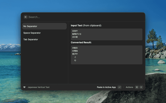Click the K shortcut key icon
Image resolution: width=166 pixels, height=103 pixels.
[141, 87]
